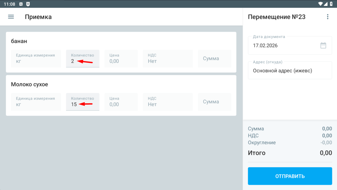337x190 pixels.
Task: Open Единица измерения for Молоко сухое
Action: 36,102
